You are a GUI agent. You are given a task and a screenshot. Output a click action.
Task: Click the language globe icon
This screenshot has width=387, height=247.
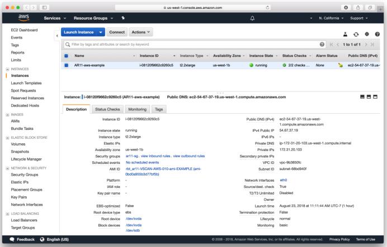[42, 239]
